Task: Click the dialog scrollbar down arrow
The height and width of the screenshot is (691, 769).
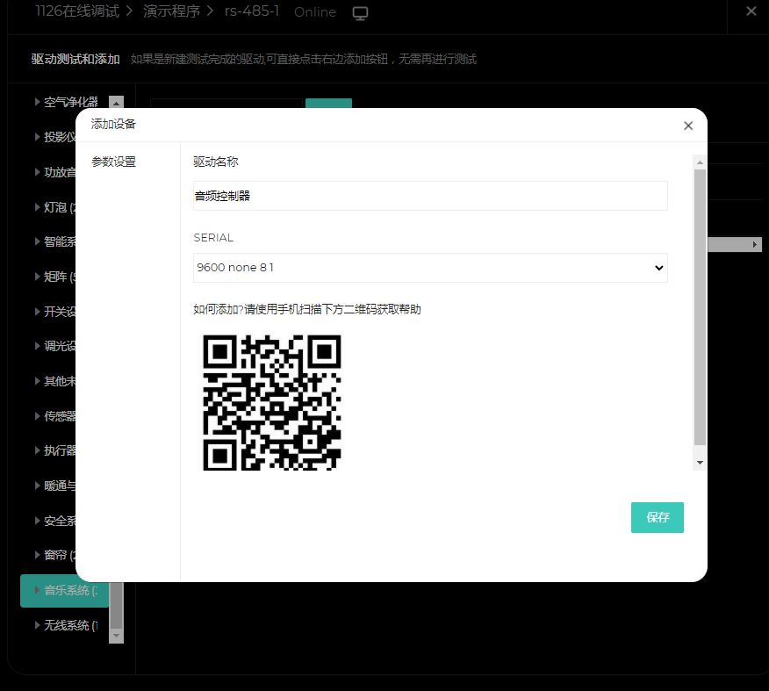Action: (x=700, y=463)
